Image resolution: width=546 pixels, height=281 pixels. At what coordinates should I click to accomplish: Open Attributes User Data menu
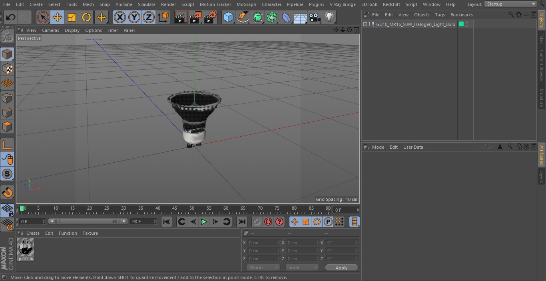[413, 147]
